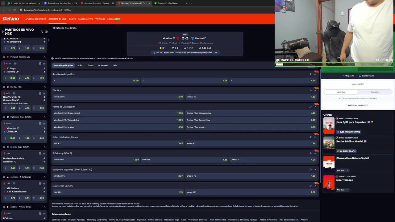Pin the Más/Menos Córners market

pos(310,186)
